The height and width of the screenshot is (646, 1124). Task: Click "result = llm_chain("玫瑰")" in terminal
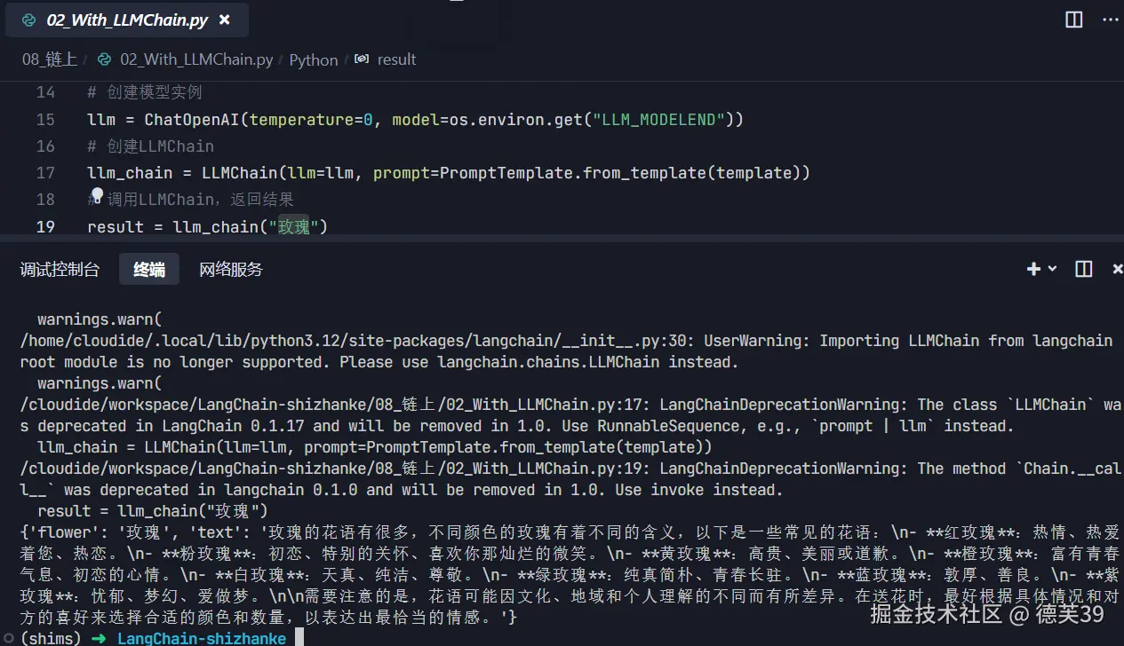coord(153,511)
